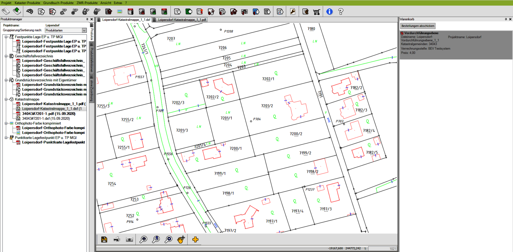Toggle the Produktmanager panel pin
Screen dimensions: 513x252
pos(87,19)
